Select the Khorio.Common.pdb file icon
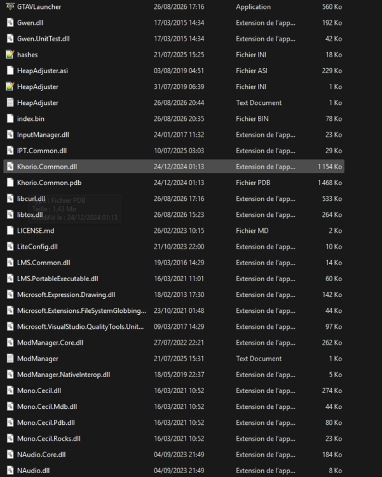The image size is (382, 477). (10, 183)
